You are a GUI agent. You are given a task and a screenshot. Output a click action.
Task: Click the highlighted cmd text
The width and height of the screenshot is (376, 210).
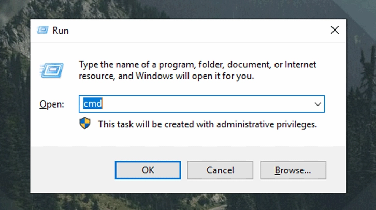[93, 104]
